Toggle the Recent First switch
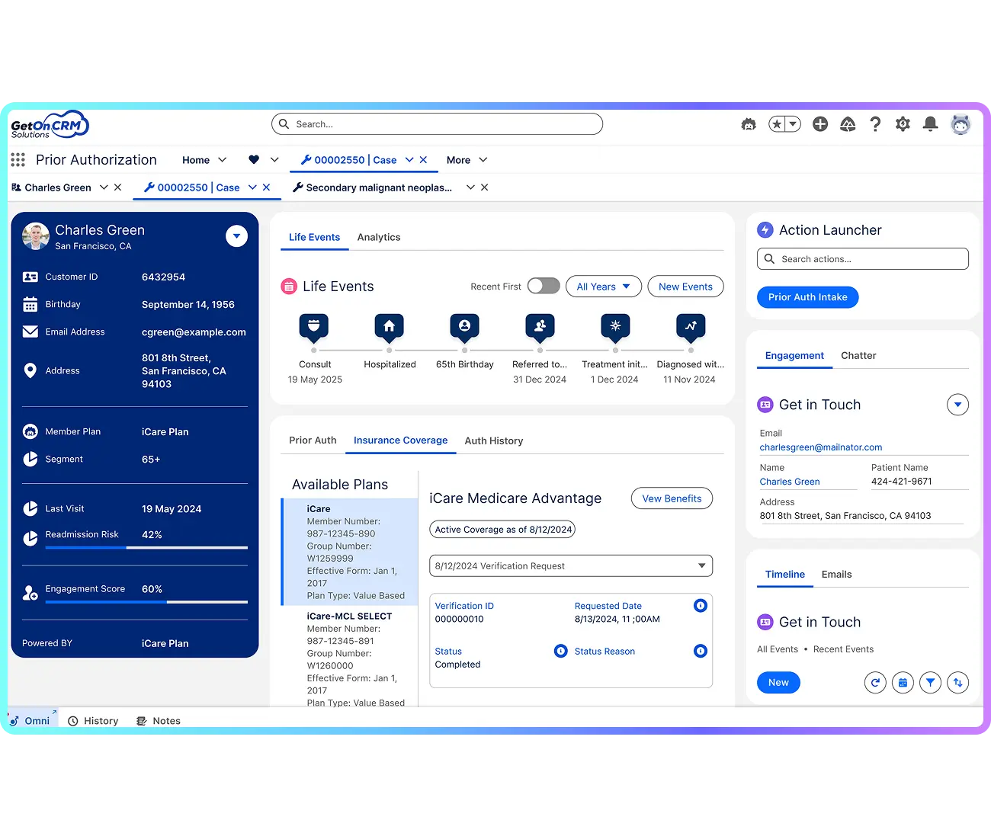Image resolution: width=991 pixels, height=836 pixels. tap(544, 286)
